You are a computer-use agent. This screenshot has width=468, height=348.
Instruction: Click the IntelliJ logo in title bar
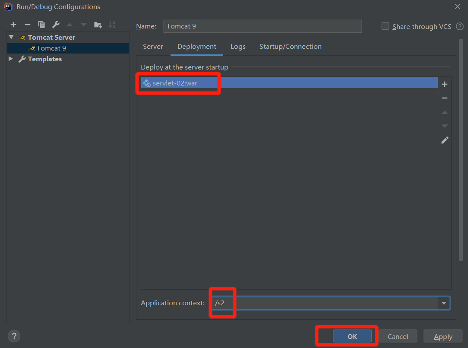point(8,6)
